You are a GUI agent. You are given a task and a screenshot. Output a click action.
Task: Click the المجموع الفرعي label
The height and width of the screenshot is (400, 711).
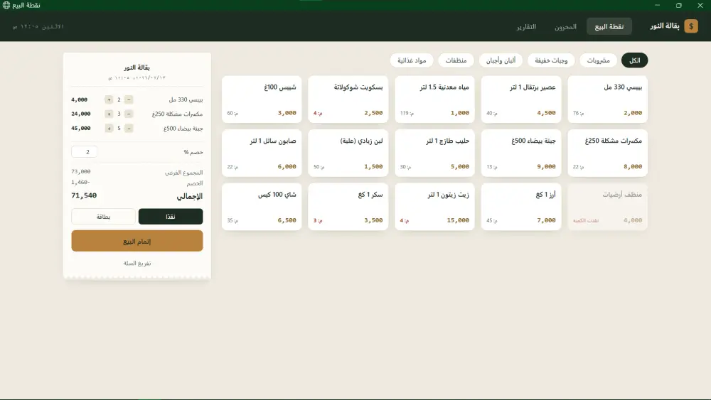(183, 172)
